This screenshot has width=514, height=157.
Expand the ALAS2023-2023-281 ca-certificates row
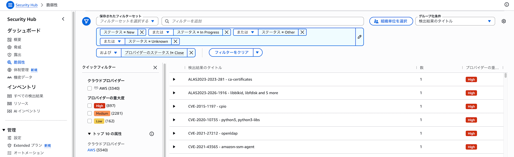click(174, 79)
